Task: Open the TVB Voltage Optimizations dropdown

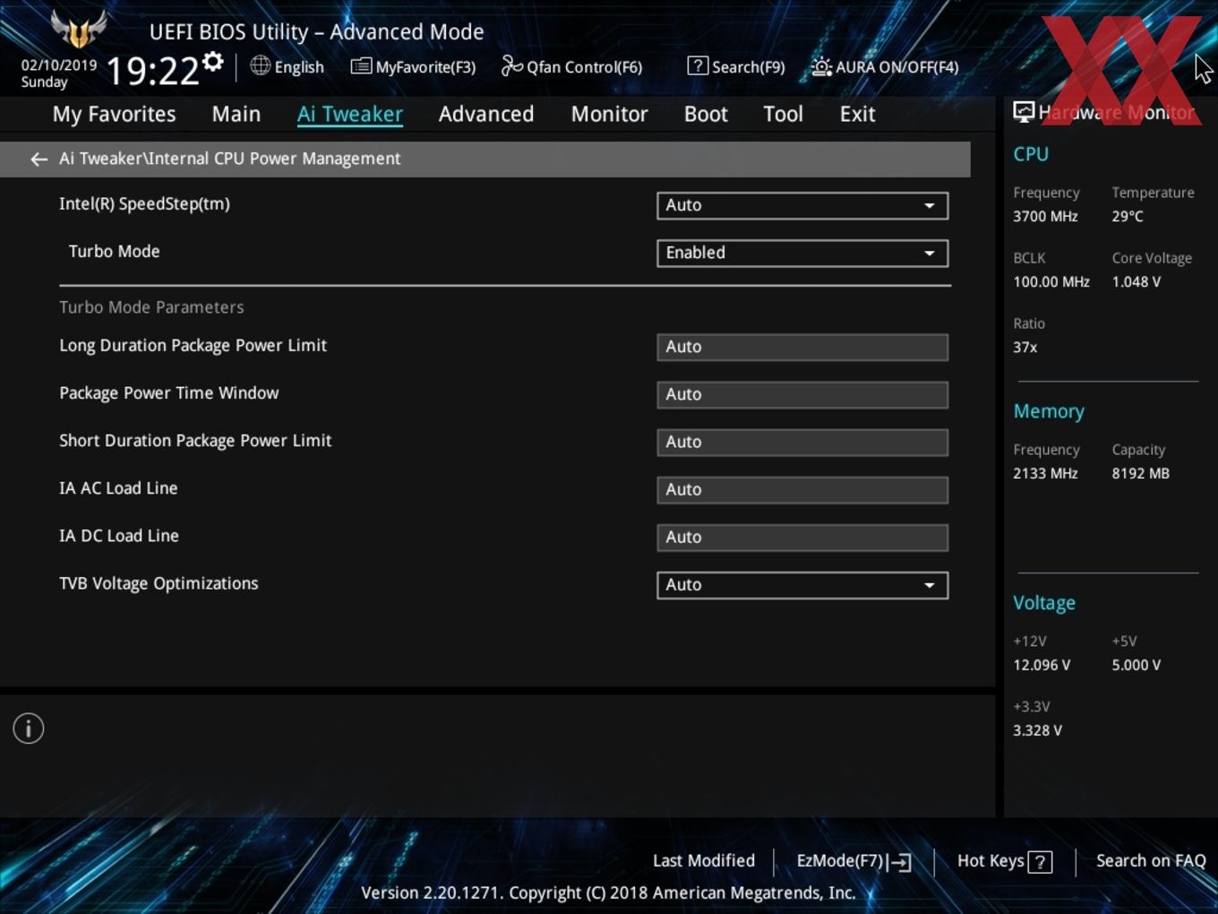Action: (x=802, y=585)
